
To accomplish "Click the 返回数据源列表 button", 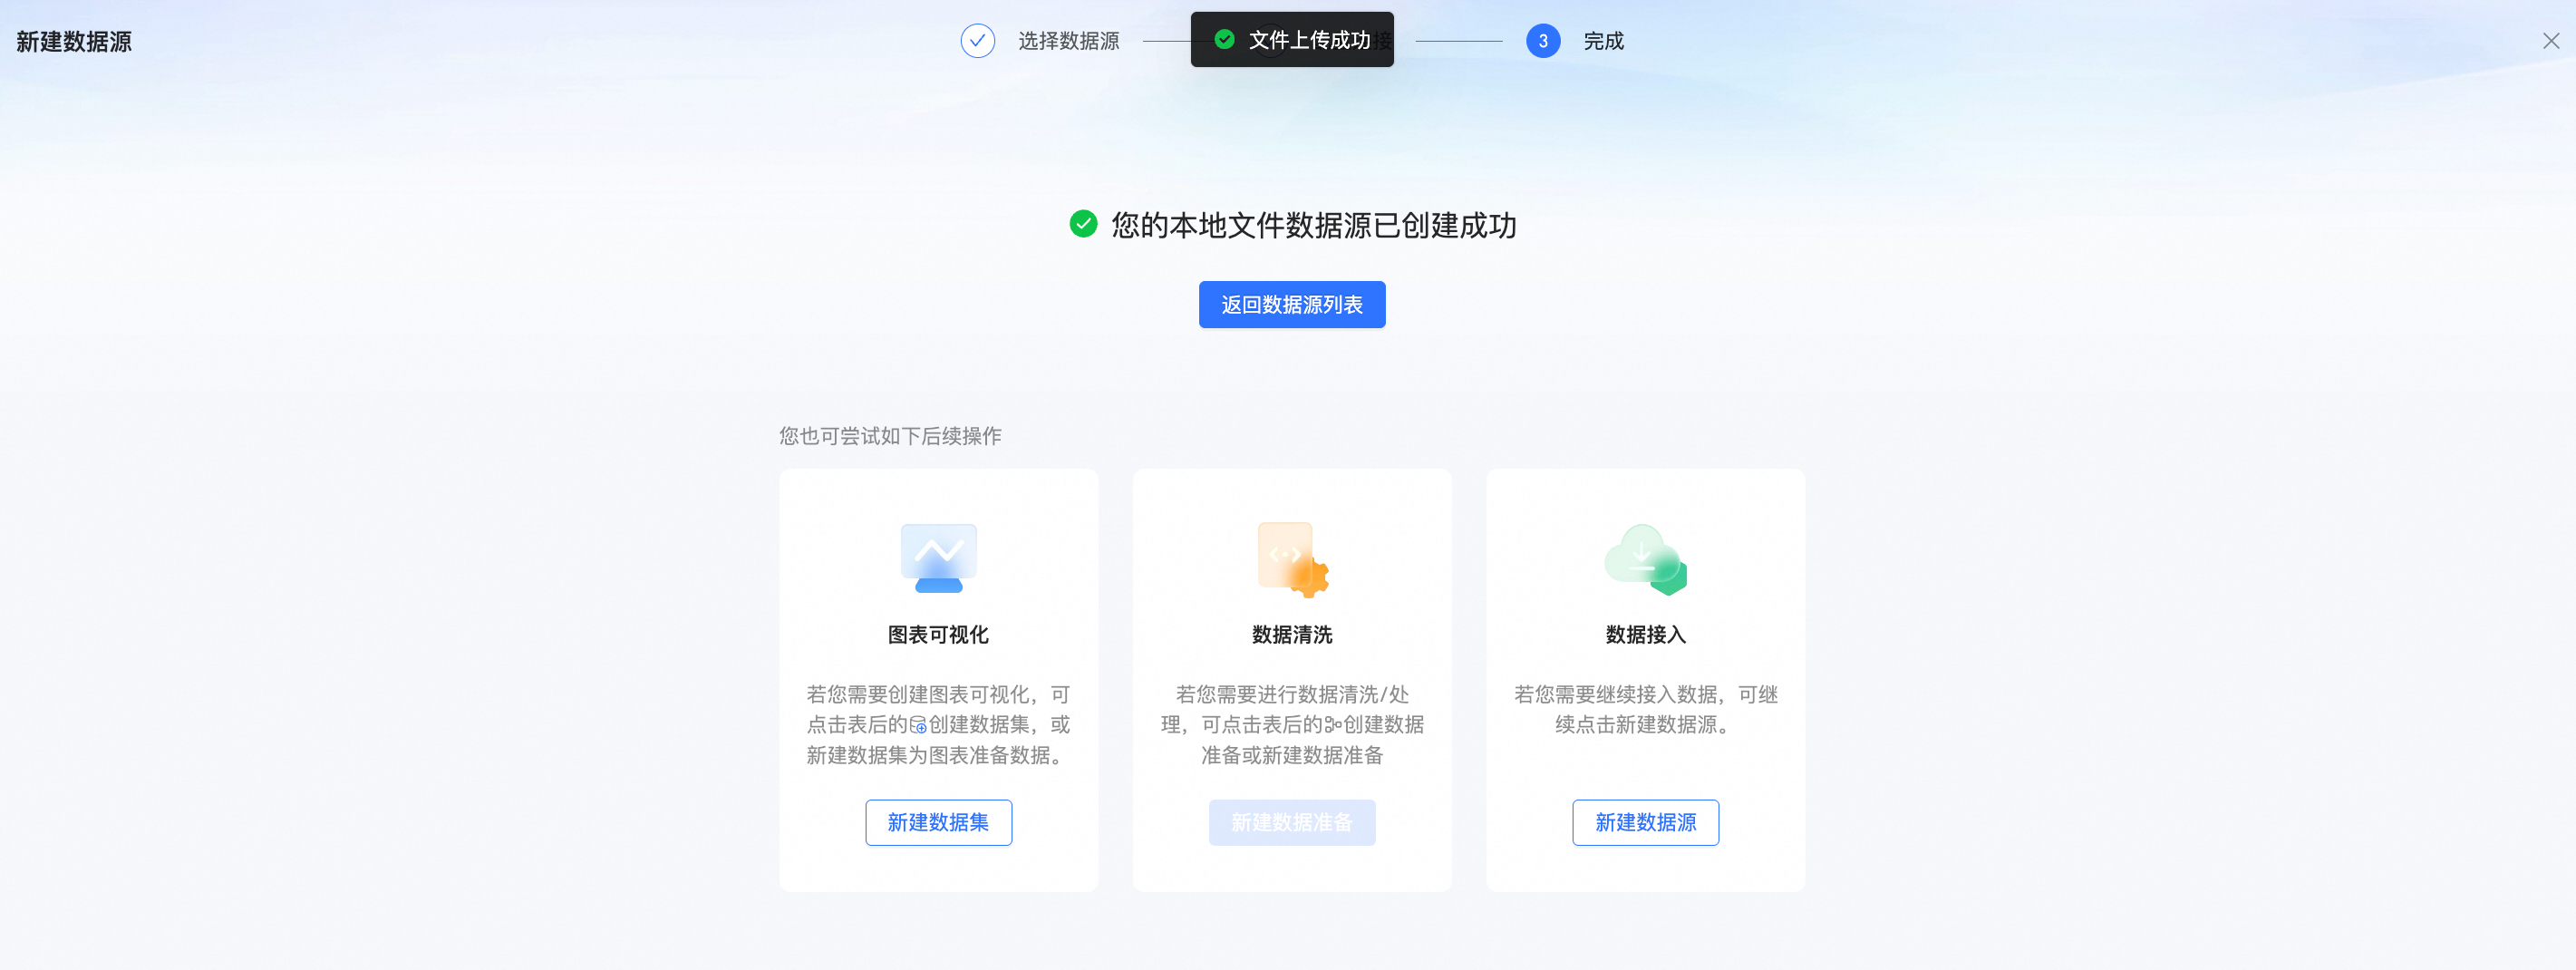I will tap(1292, 304).
